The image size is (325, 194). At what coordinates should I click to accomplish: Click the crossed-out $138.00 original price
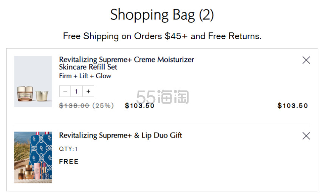pyautogui.click(x=74, y=105)
